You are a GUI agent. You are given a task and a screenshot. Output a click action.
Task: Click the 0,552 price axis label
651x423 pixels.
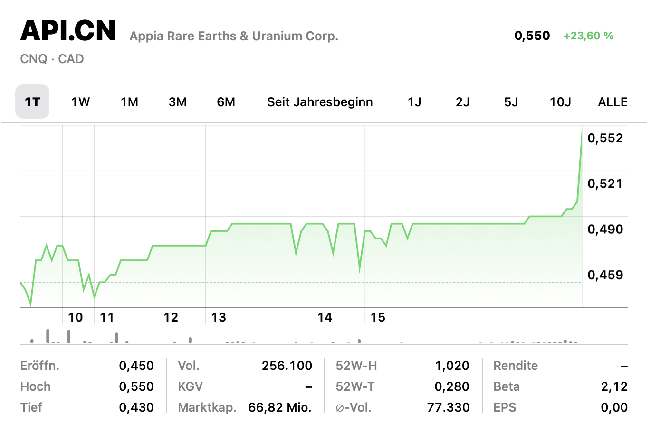605,138
